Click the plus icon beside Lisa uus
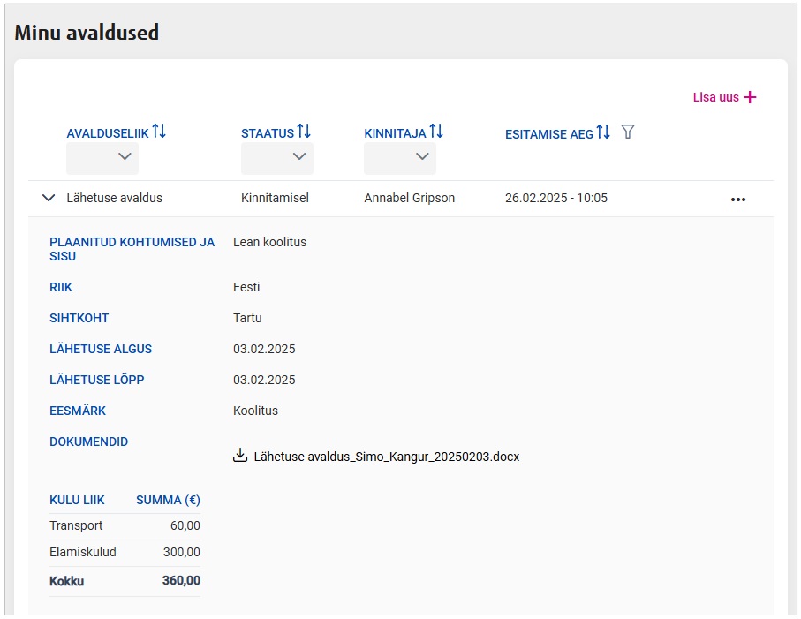The width and height of the screenshot is (801, 619). point(750,97)
